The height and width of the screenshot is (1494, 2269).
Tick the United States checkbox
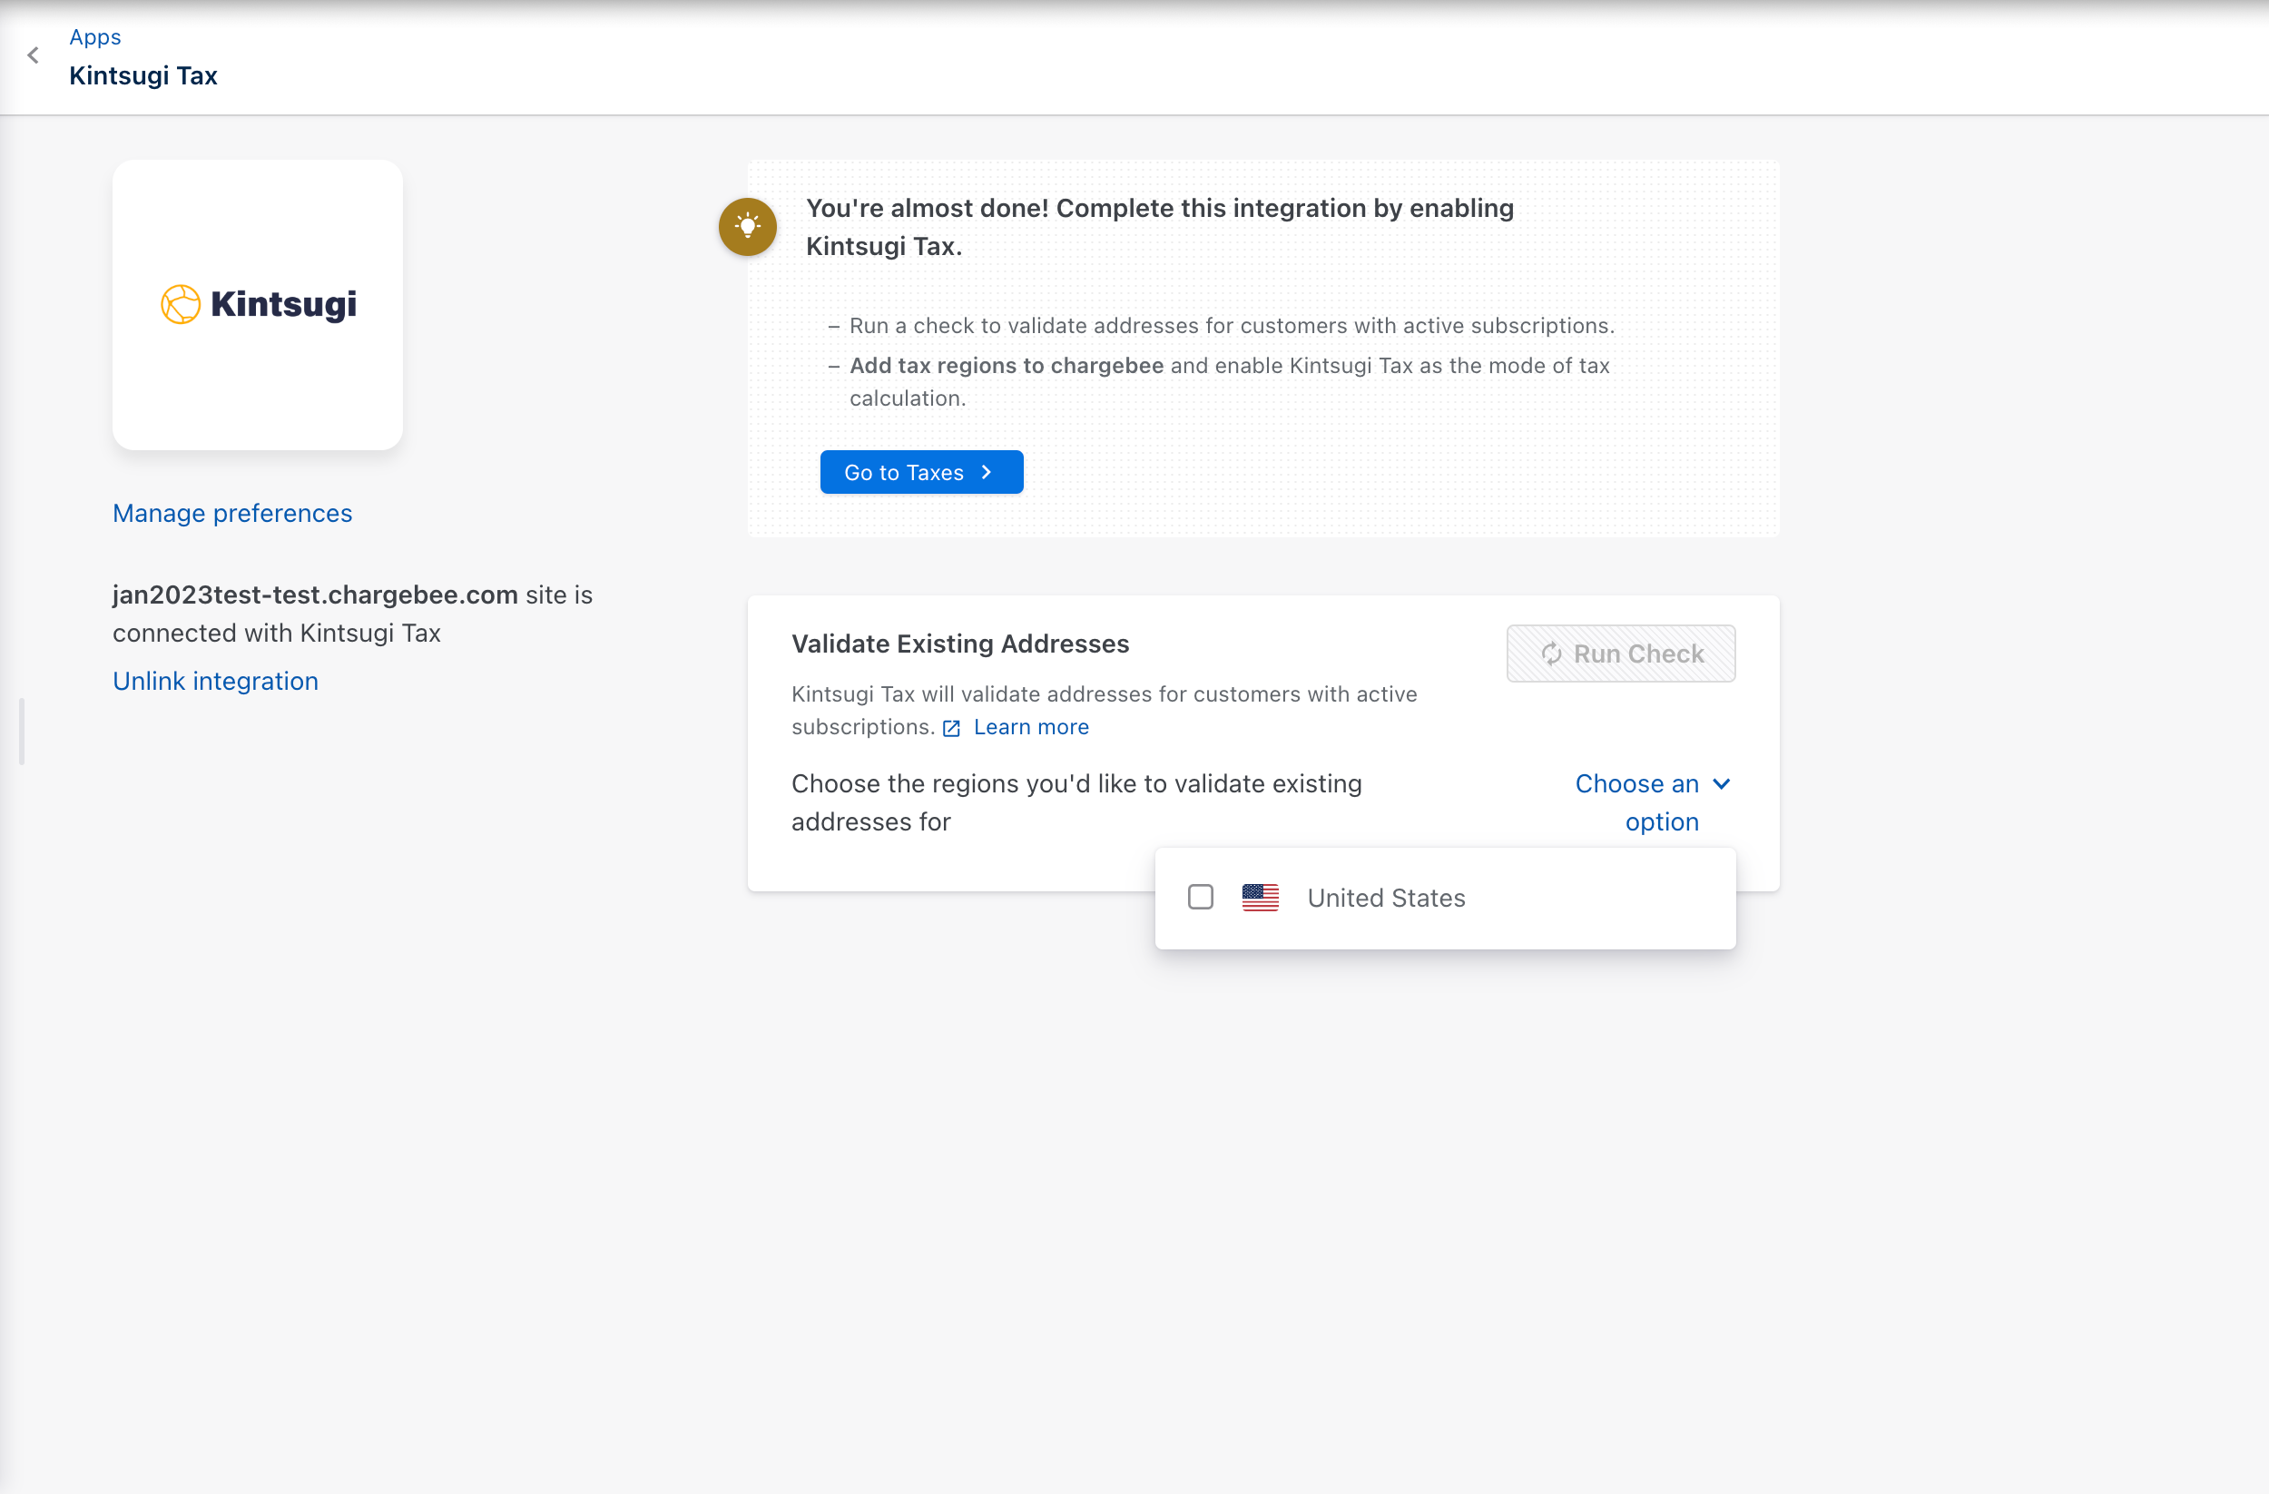tap(1200, 897)
